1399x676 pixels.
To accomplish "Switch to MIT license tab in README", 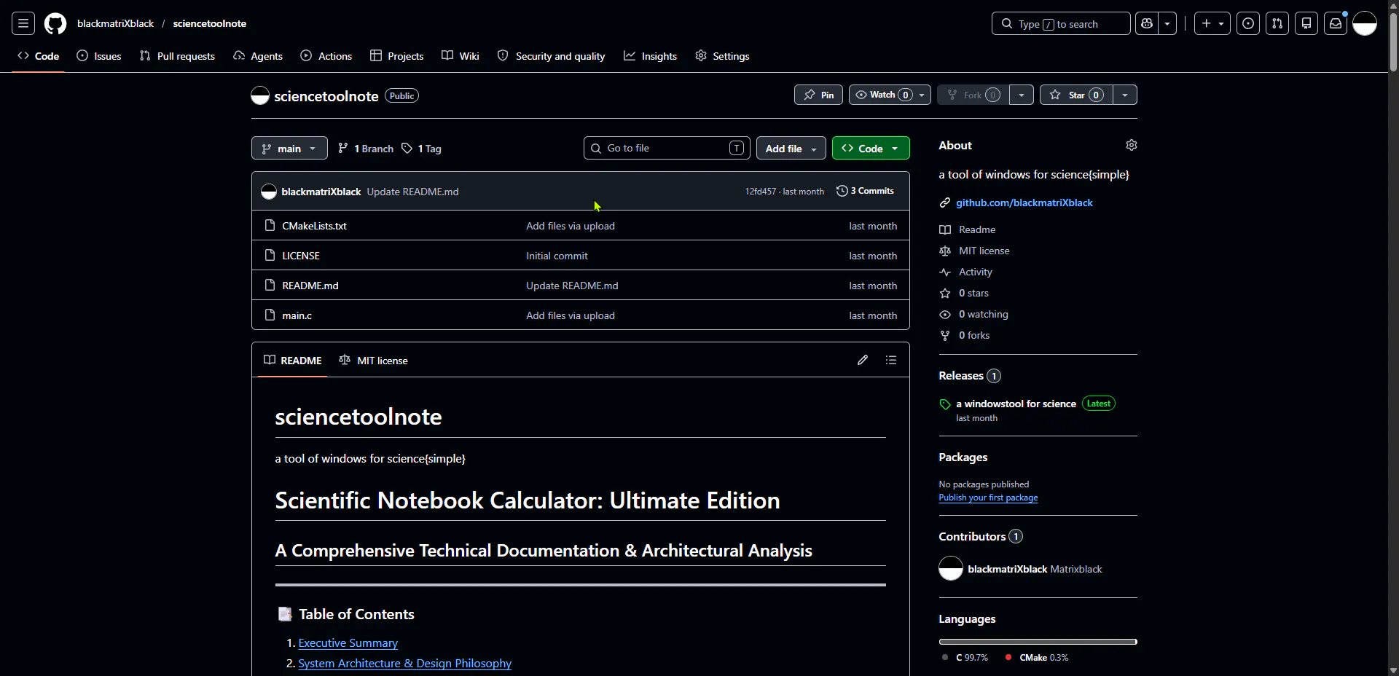I will click(x=373, y=360).
